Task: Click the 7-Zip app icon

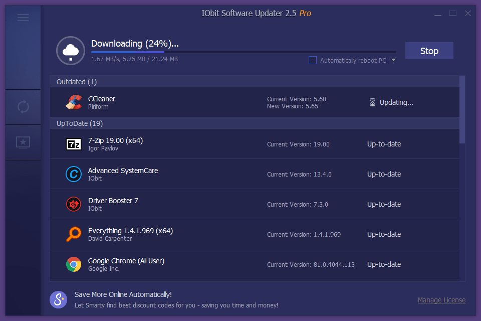Action: tap(74, 144)
